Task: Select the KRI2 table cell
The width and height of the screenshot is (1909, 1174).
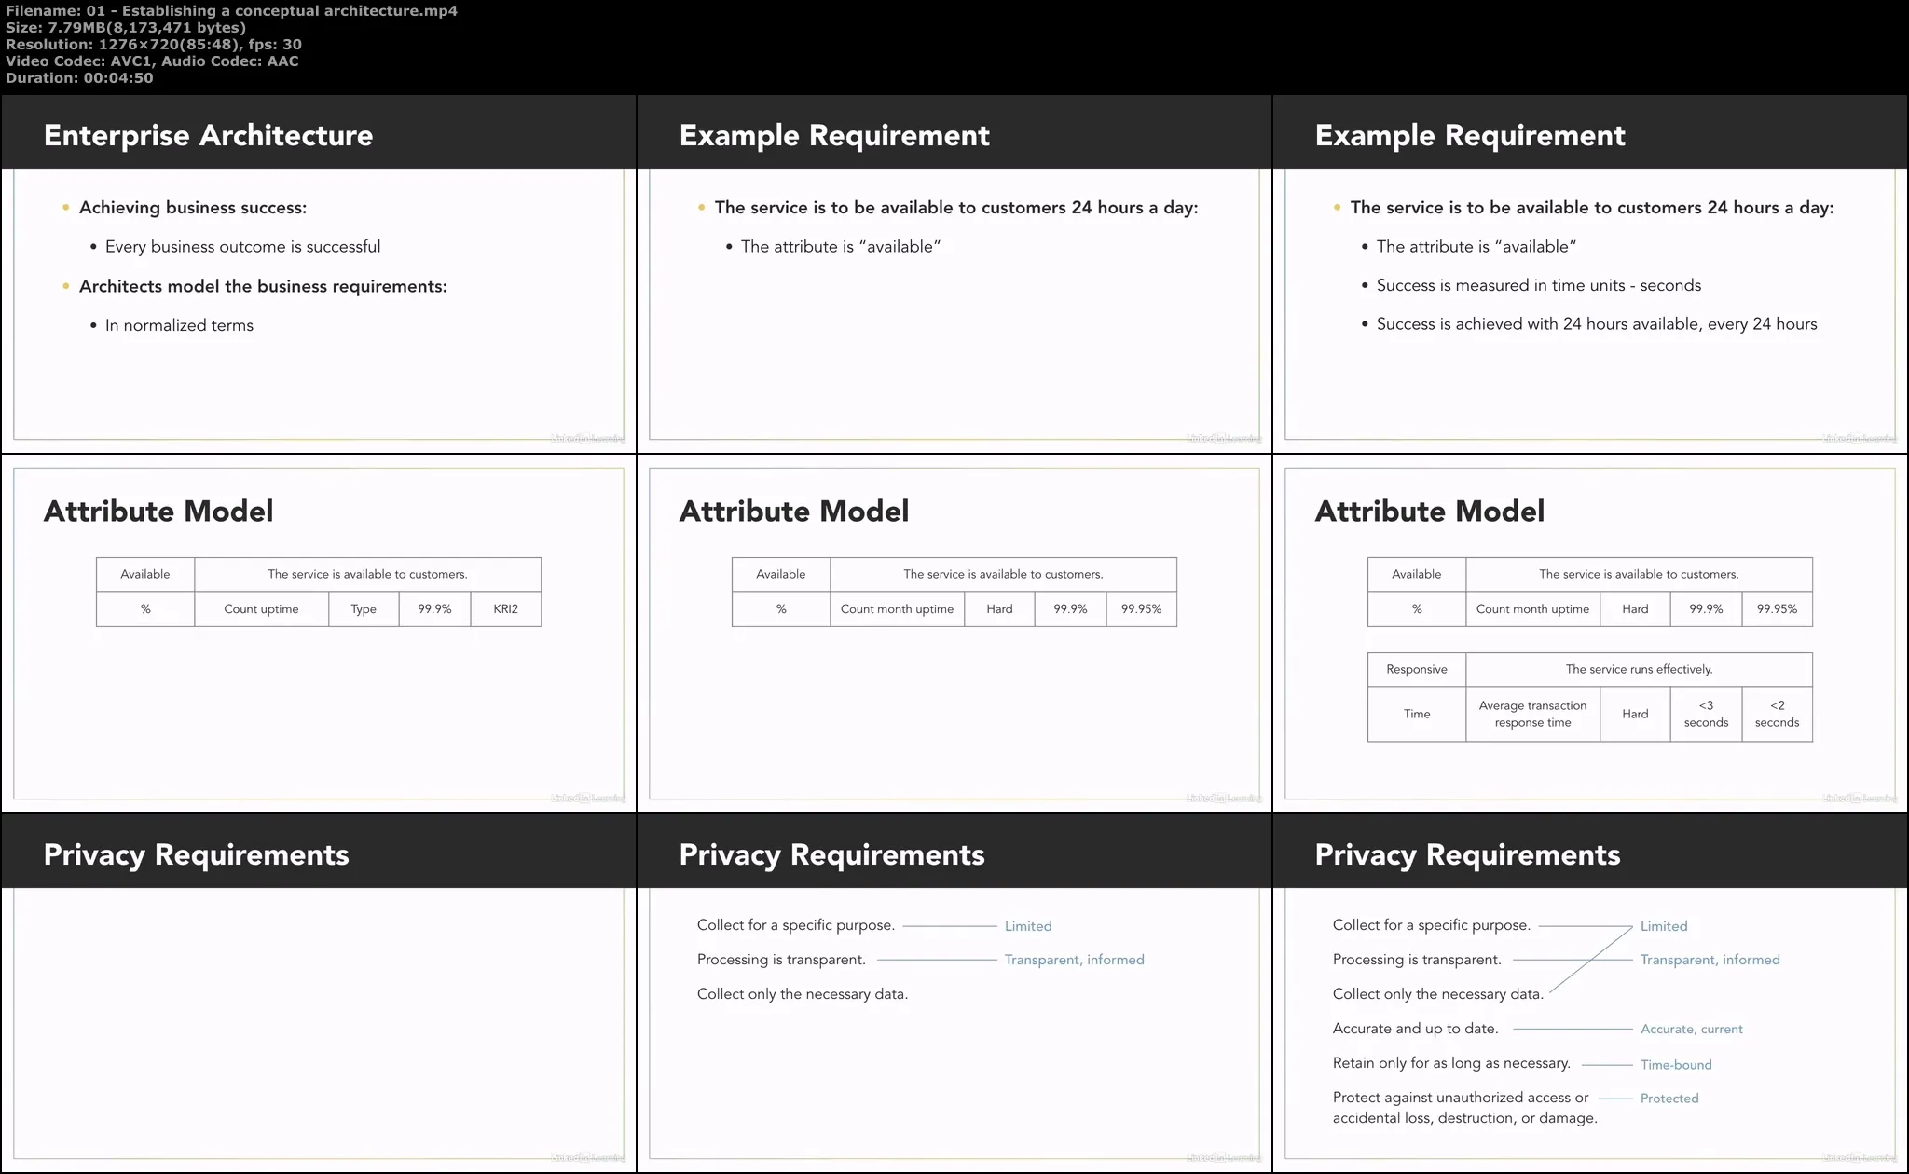Action: (505, 608)
